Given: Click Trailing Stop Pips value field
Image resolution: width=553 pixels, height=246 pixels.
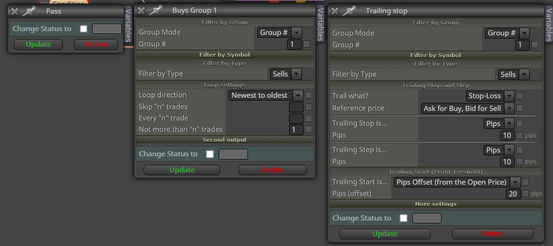Looking at the screenshot, I should pyautogui.click(x=507, y=136).
